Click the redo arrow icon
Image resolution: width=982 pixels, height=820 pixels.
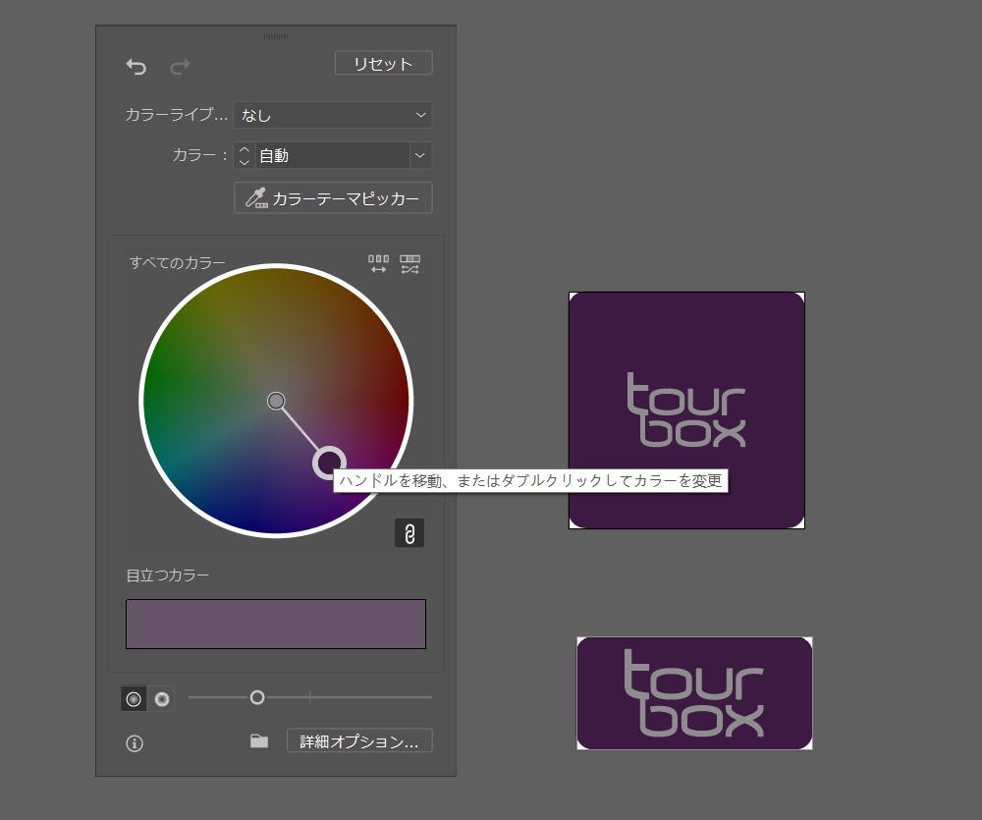(x=181, y=67)
